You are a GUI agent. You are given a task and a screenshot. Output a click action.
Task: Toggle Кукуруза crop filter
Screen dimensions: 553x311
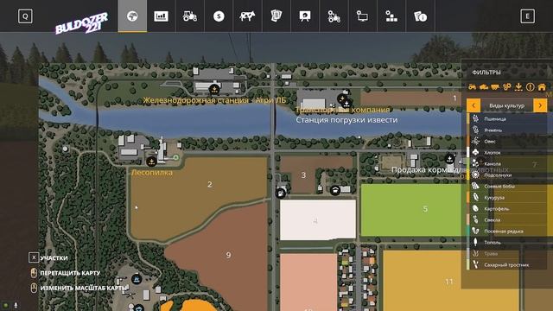tap(507, 198)
